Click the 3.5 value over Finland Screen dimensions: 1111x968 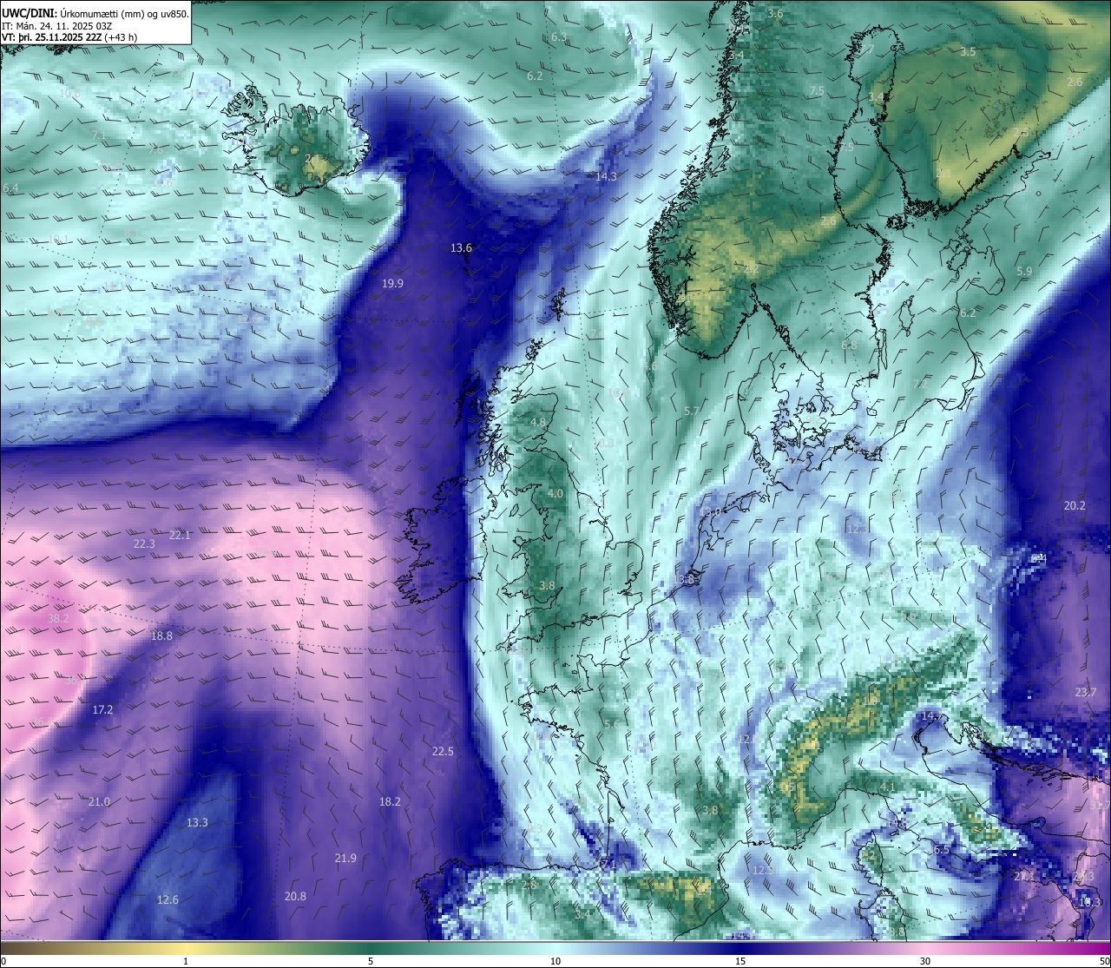968,52
